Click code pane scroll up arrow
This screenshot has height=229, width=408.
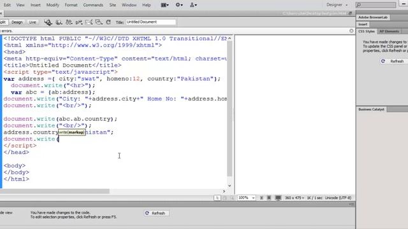click(x=229, y=38)
